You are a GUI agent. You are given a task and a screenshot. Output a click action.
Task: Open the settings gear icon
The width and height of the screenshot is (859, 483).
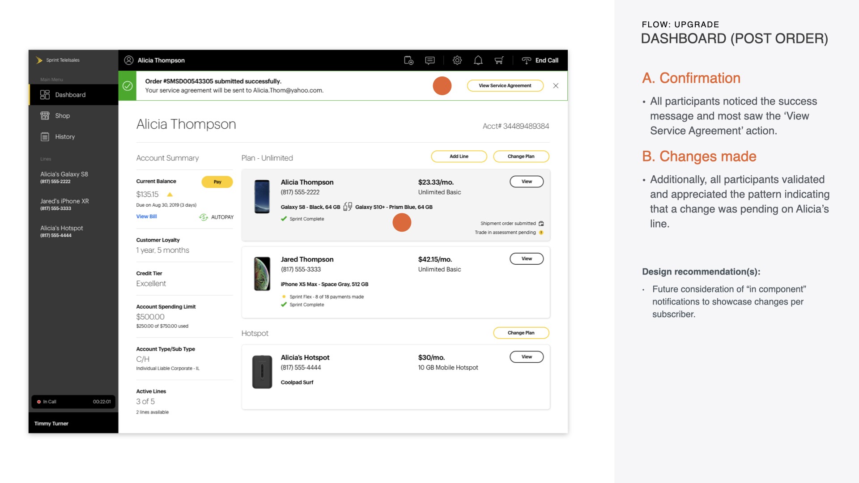pos(457,60)
